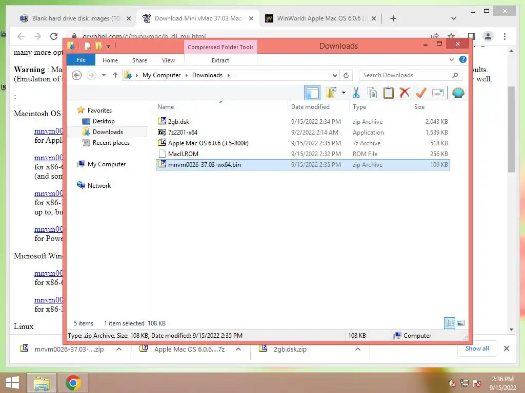
Task: Switch to Blank hard drive disk images tab
Action: (x=75, y=18)
